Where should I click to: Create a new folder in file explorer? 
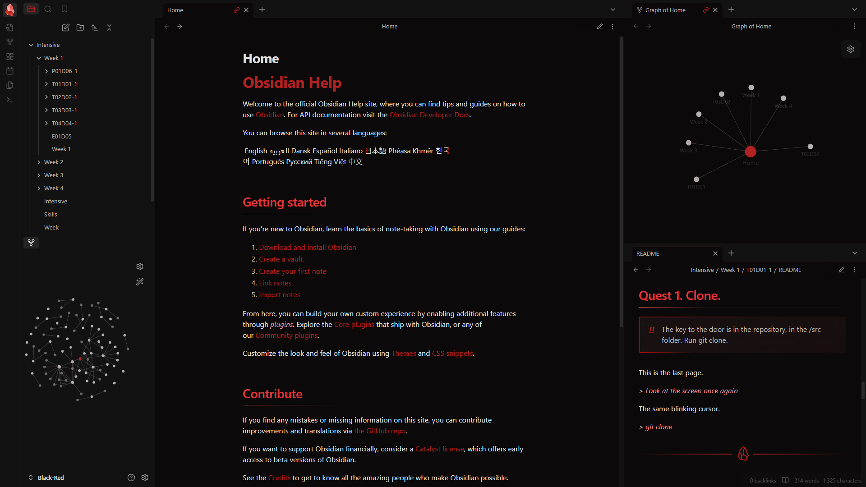click(80, 28)
